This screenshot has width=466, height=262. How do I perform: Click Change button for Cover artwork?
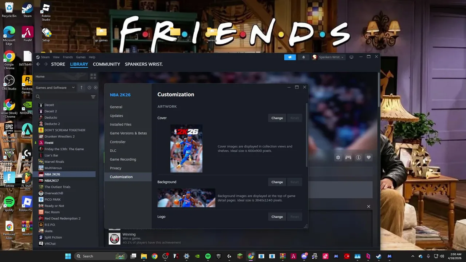(x=277, y=118)
